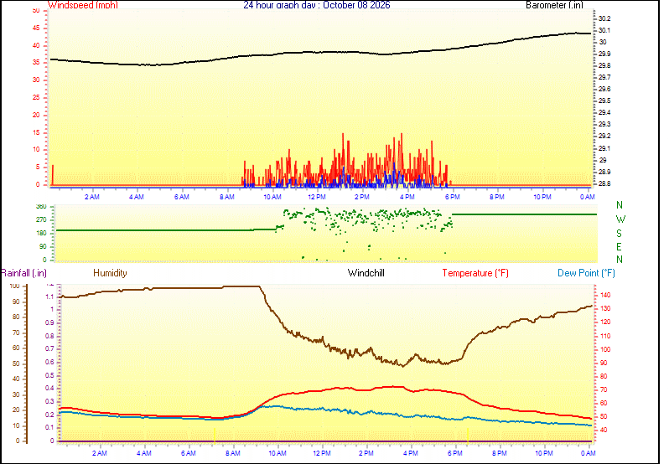Click the S wind direction letter
669x464 pixels.
(619, 234)
